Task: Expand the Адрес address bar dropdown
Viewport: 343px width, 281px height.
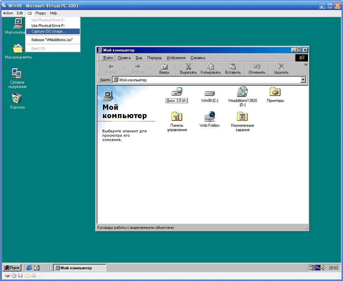Action: pos(303,80)
